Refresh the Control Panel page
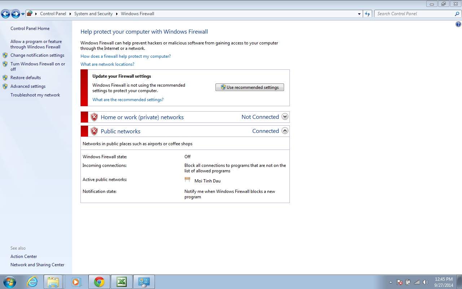Image resolution: width=462 pixels, height=289 pixels. pyautogui.click(x=367, y=14)
